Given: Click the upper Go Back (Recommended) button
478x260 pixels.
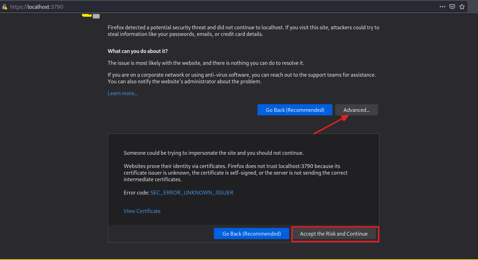Looking at the screenshot, I should (x=295, y=110).
